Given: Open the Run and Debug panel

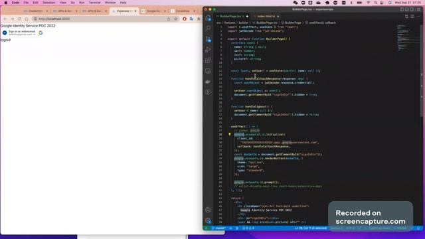Looking at the screenshot, I should (x=208, y=50).
